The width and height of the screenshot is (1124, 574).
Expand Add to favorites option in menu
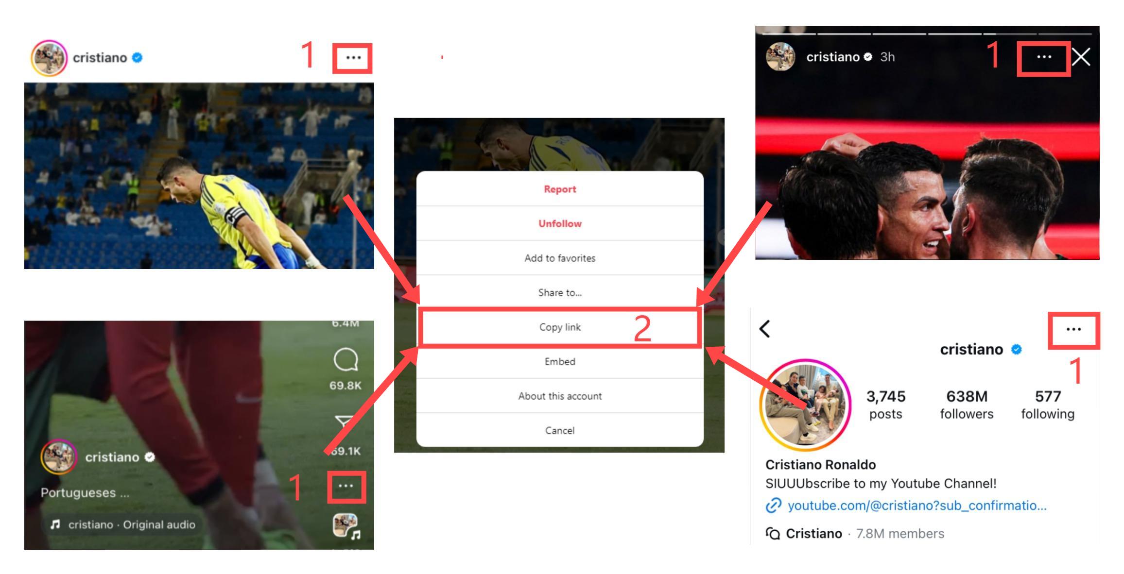click(559, 258)
